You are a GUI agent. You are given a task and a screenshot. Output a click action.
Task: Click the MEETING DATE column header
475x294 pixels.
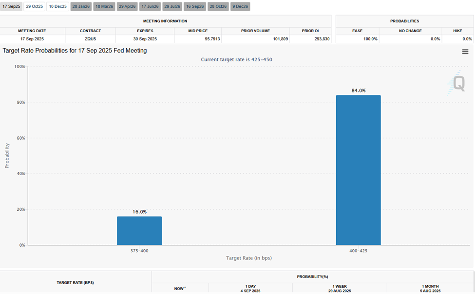pyautogui.click(x=32, y=31)
